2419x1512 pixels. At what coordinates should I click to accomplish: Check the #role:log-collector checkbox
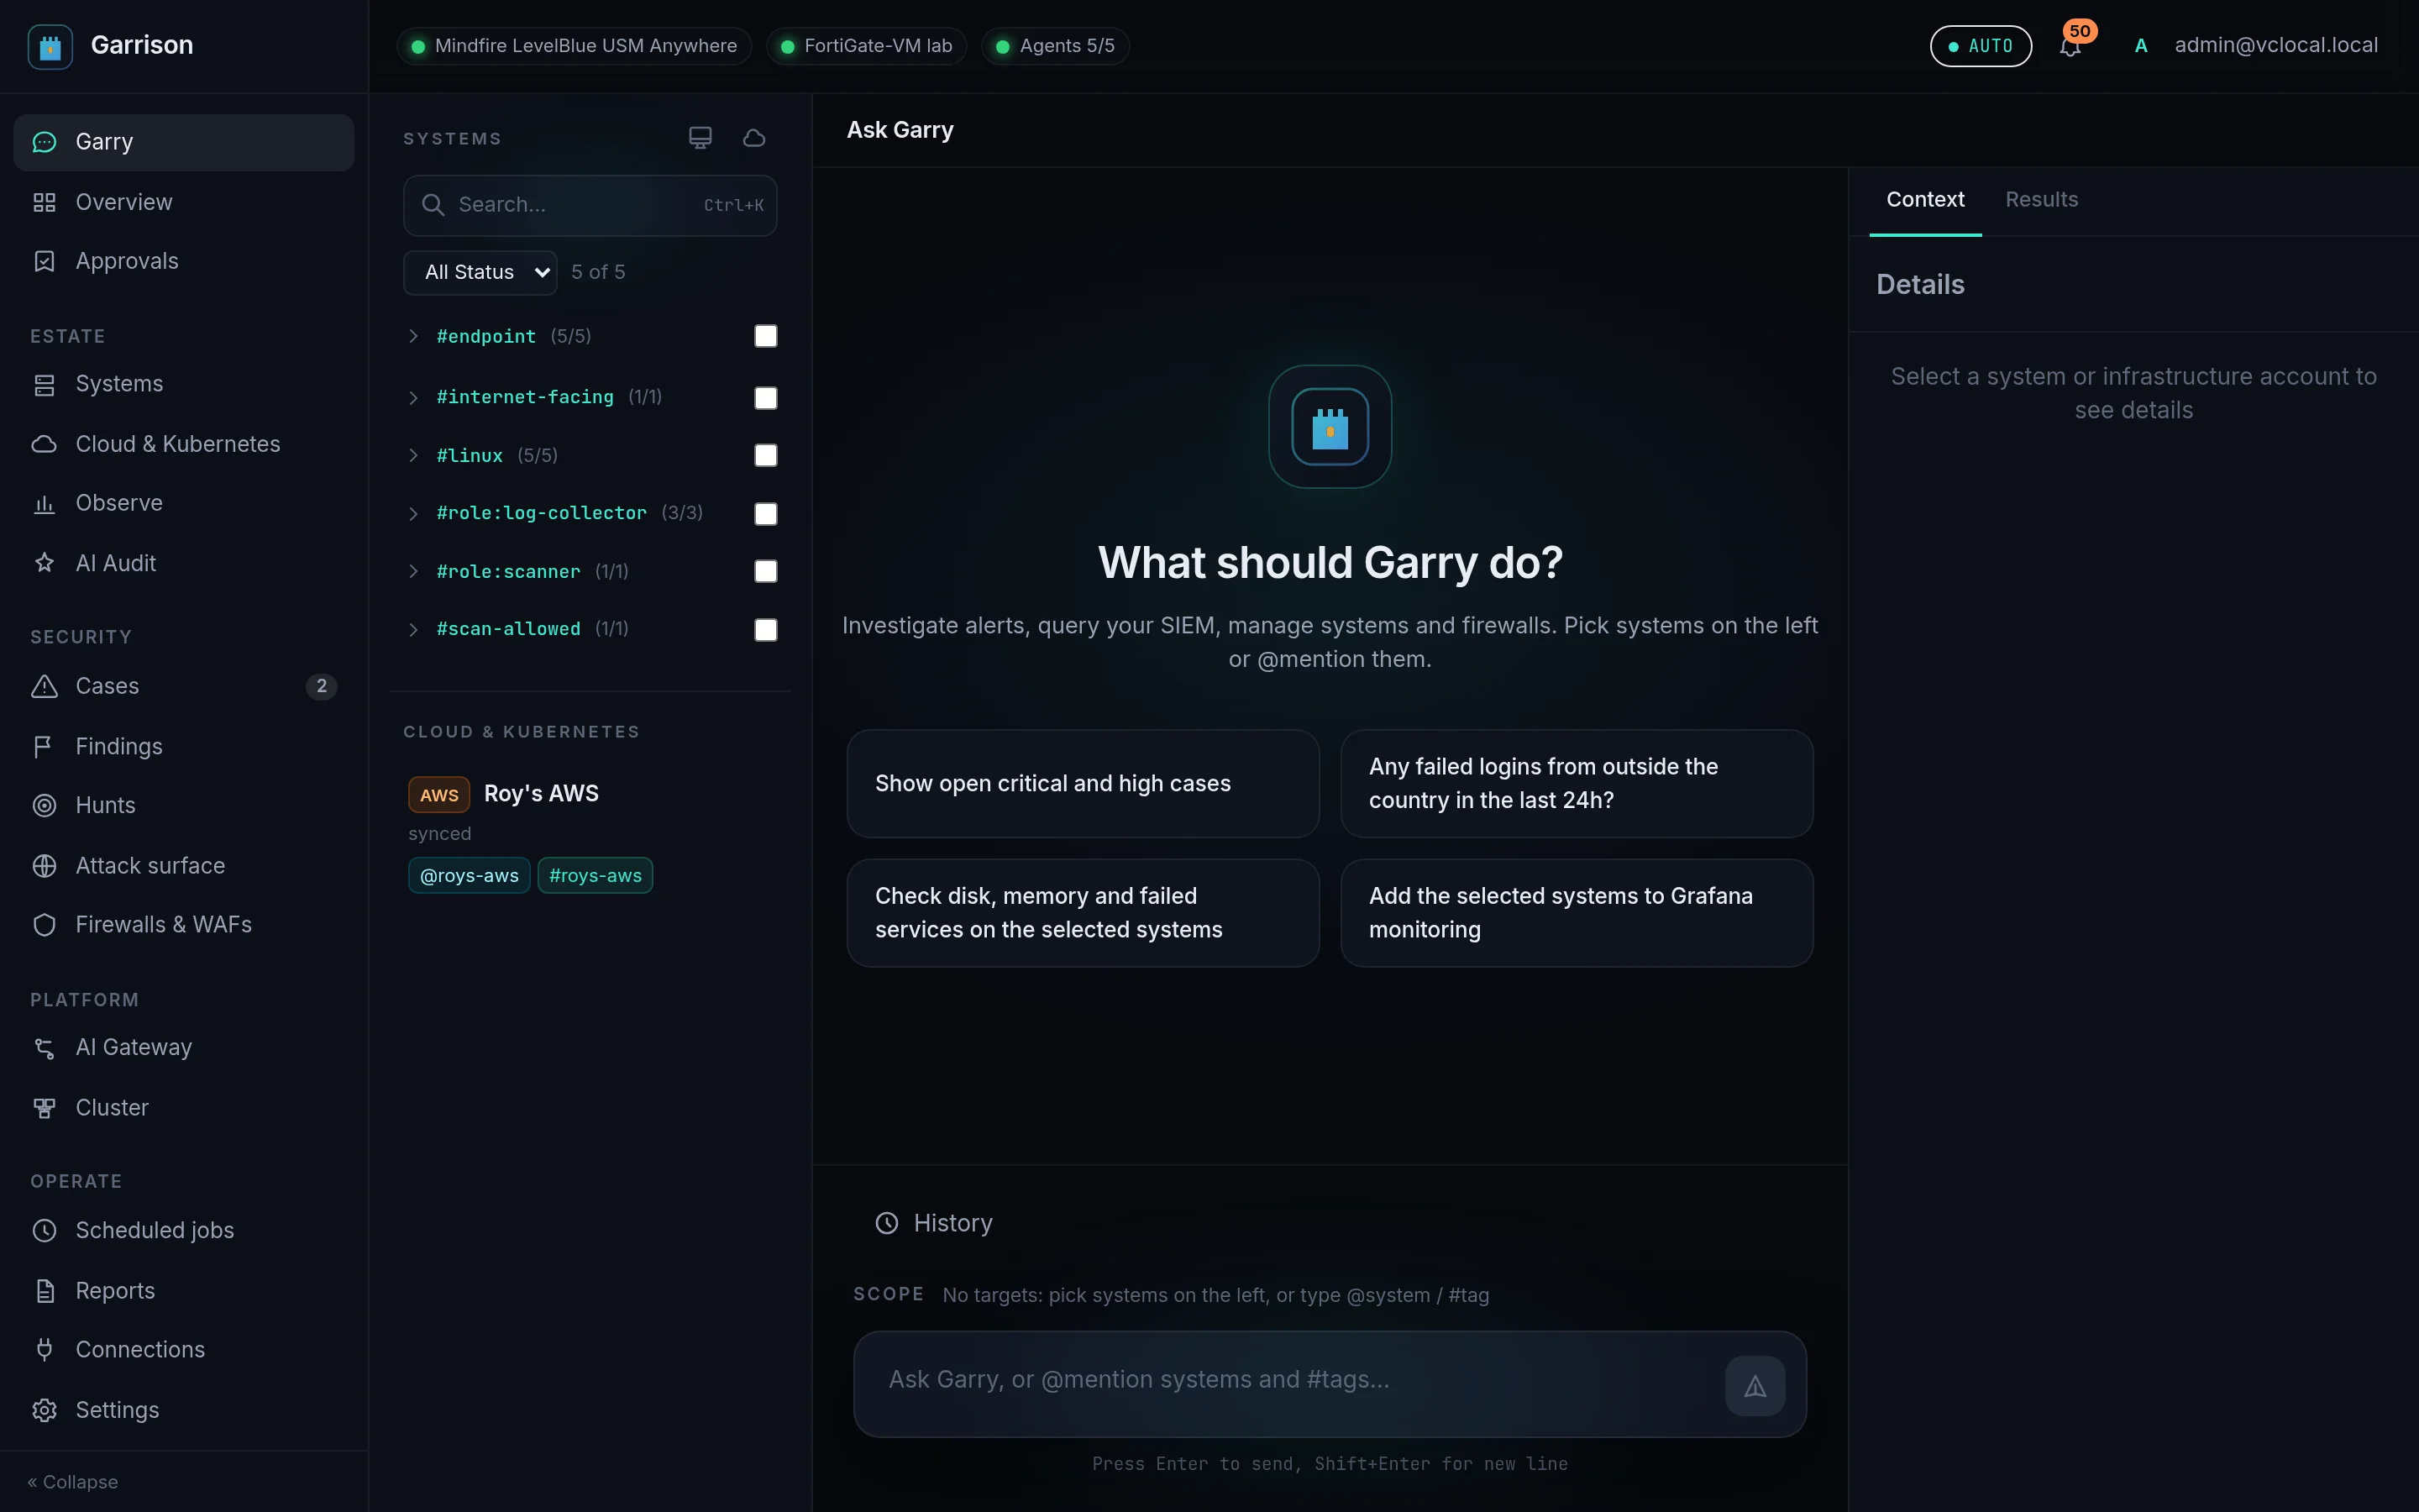click(766, 513)
